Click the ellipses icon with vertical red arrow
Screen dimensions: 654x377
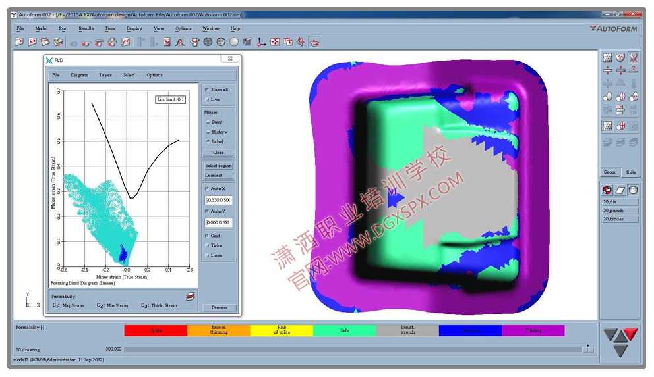coord(620,97)
